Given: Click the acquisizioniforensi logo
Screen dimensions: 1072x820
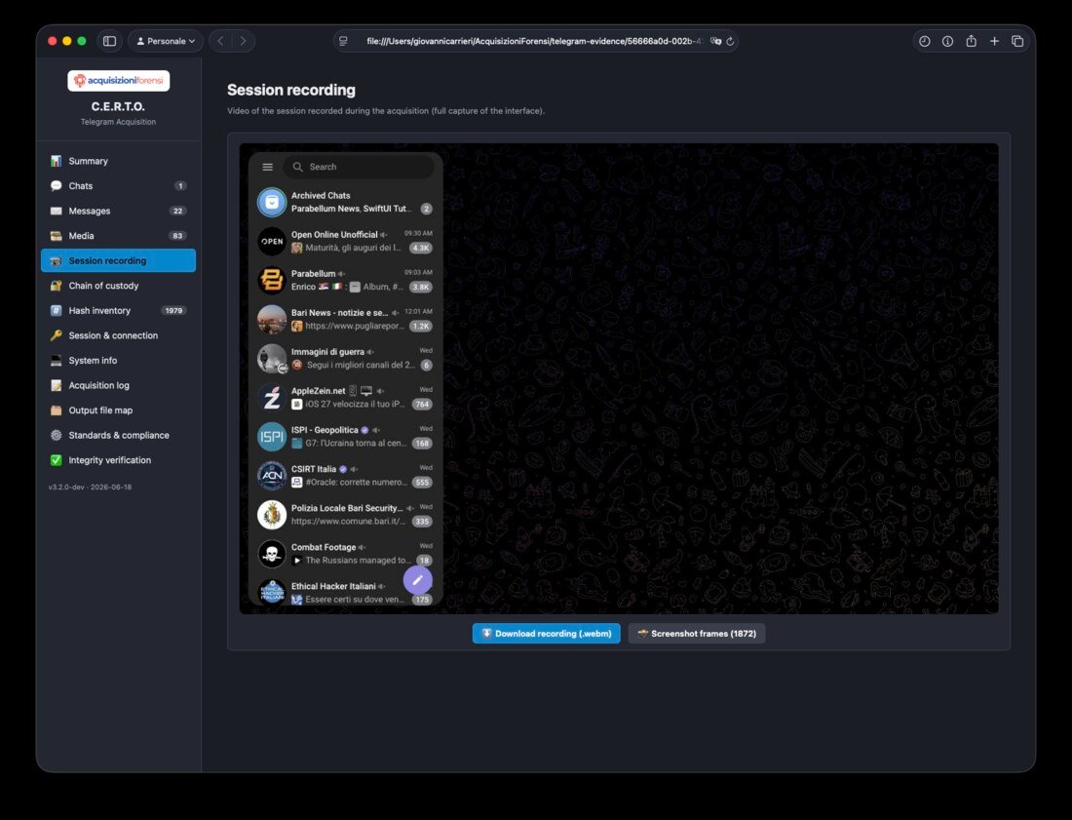Looking at the screenshot, I should point(118,81).
